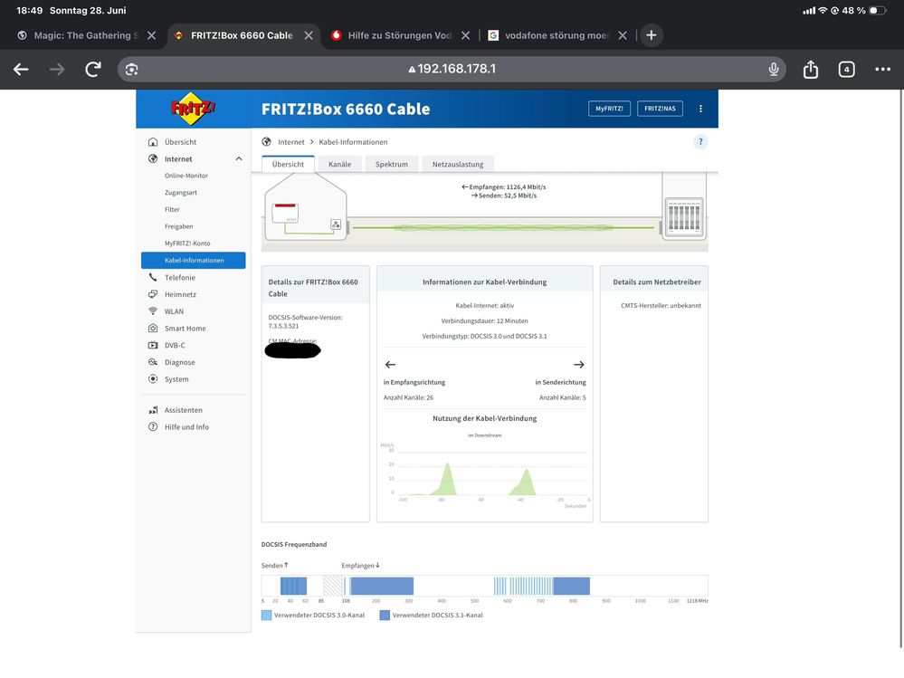Switch to the Kanäle tab
Image resolution: width=904 pixels, height=678 pixels.
339,165
